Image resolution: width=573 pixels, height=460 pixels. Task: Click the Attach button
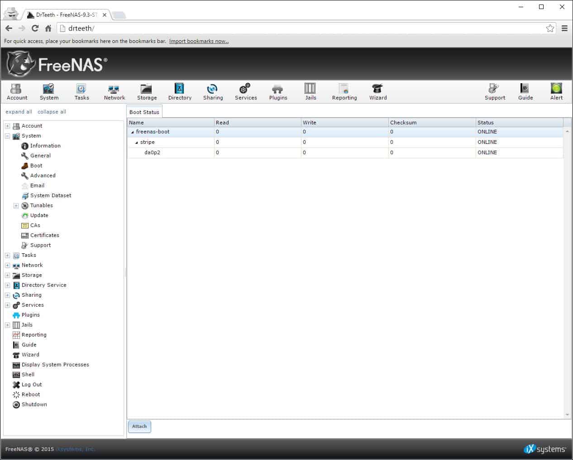coord(139,426)
